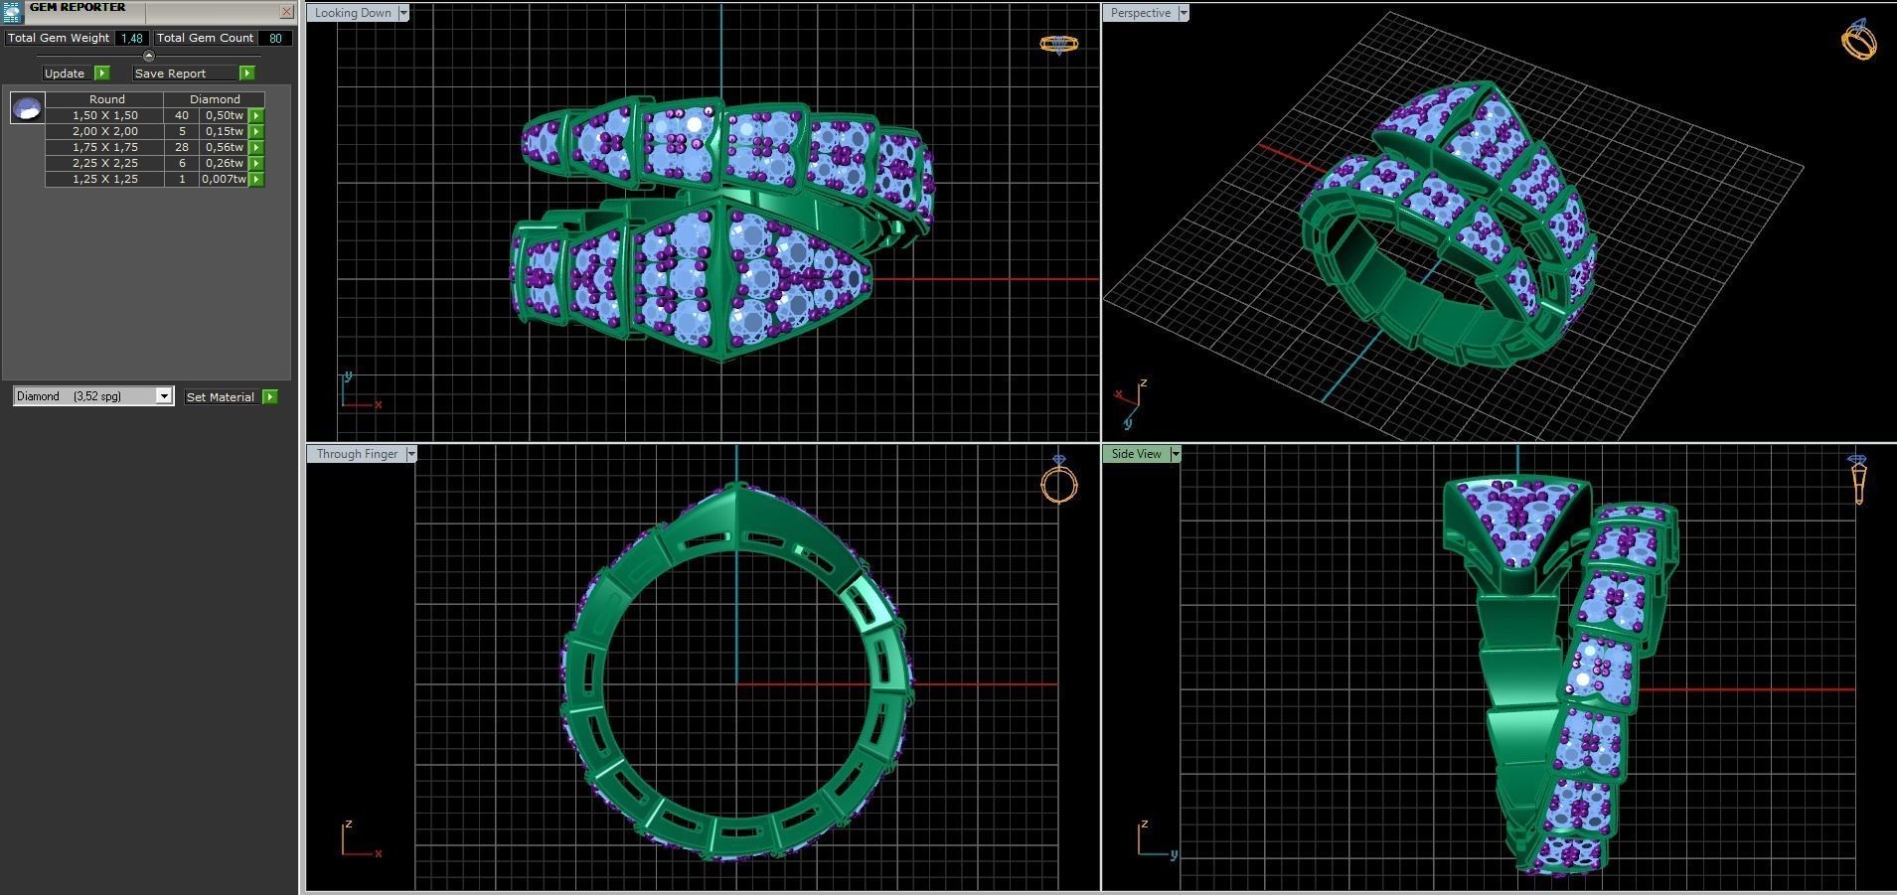This screenshot has width=1897, height=895.
Task: Click the Save Report label
Action: click(186, 74)
